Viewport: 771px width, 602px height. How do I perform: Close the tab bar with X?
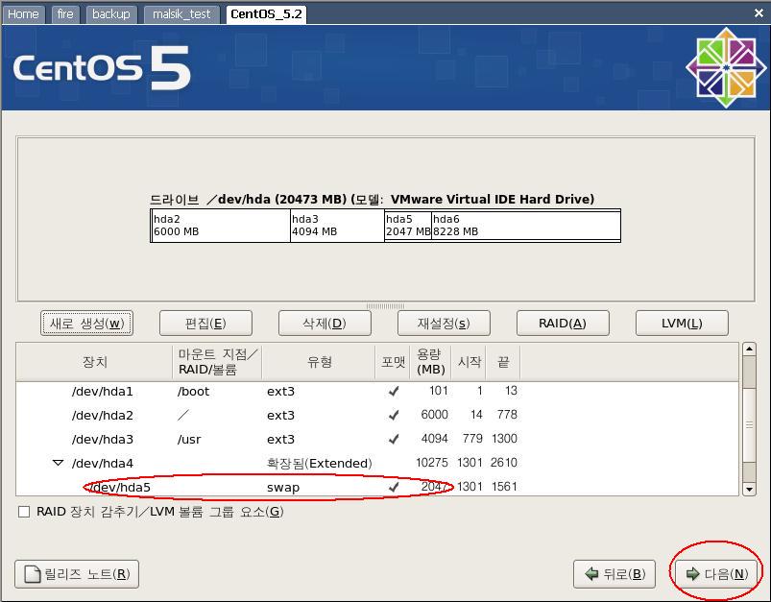[759, 13]
